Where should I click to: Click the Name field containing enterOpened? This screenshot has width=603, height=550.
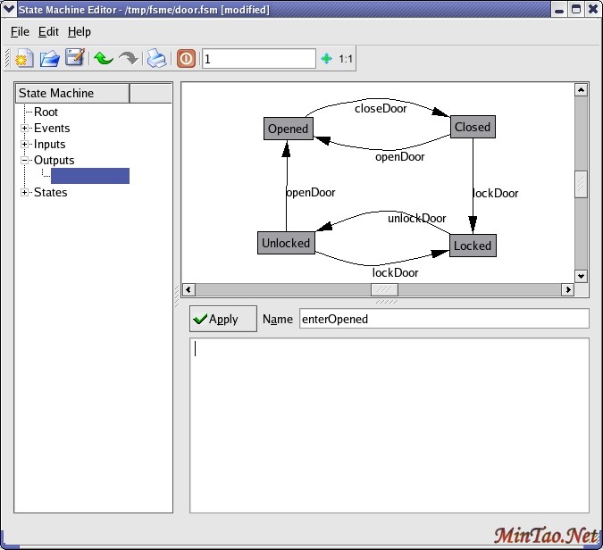coord(443,319)
